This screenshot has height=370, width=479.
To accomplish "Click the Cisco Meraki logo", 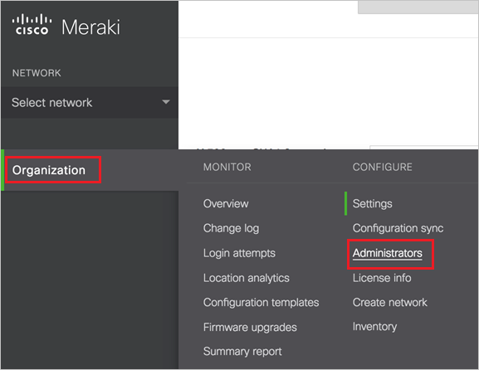I will [66, 25].
